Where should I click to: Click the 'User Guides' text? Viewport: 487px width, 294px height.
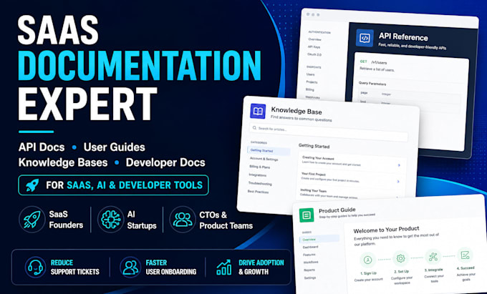pyautogui.click(x=115, y=147)
